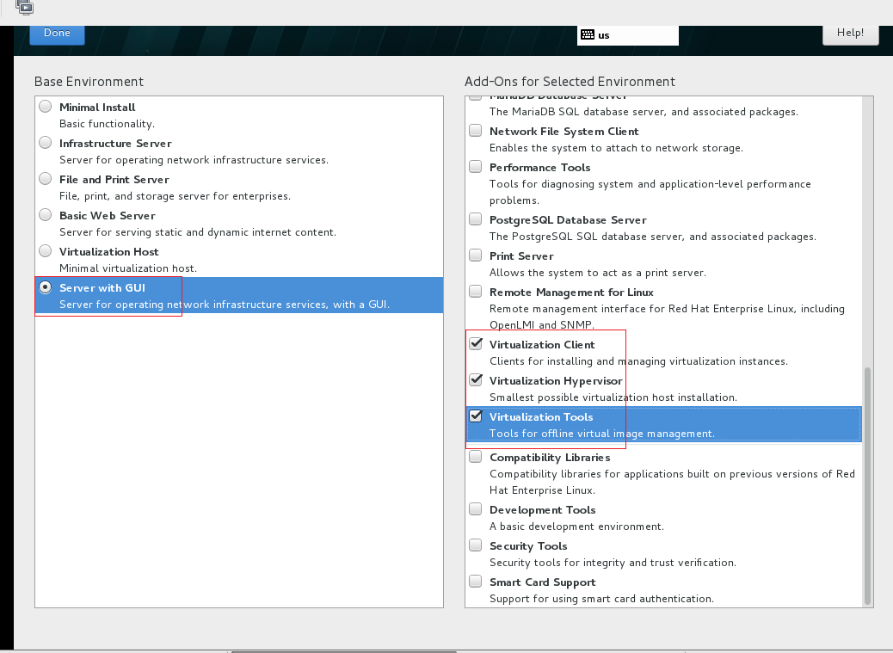The image size is (893, 653).
Task: Open the us keyboard layout selector
Action: 628,35
